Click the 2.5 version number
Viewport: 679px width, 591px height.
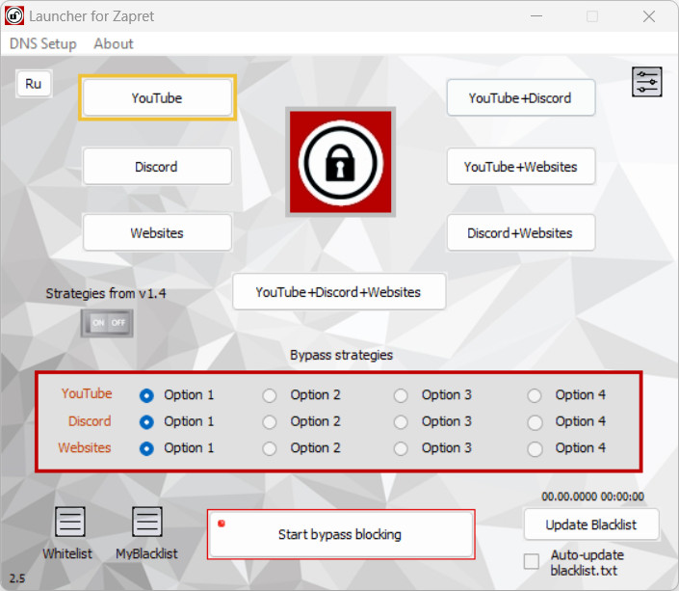(x=17, y=578)
